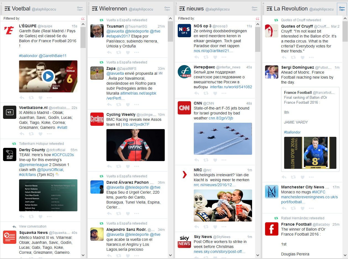
Task: Open the Jamie Vardy ranking image
Action: click(310, 153)
